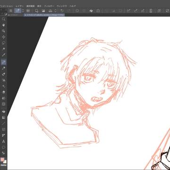Click the highlighted Pen tool
This screenshot has width=170, height=170.
pyautogui.click(x=4, y=62)
